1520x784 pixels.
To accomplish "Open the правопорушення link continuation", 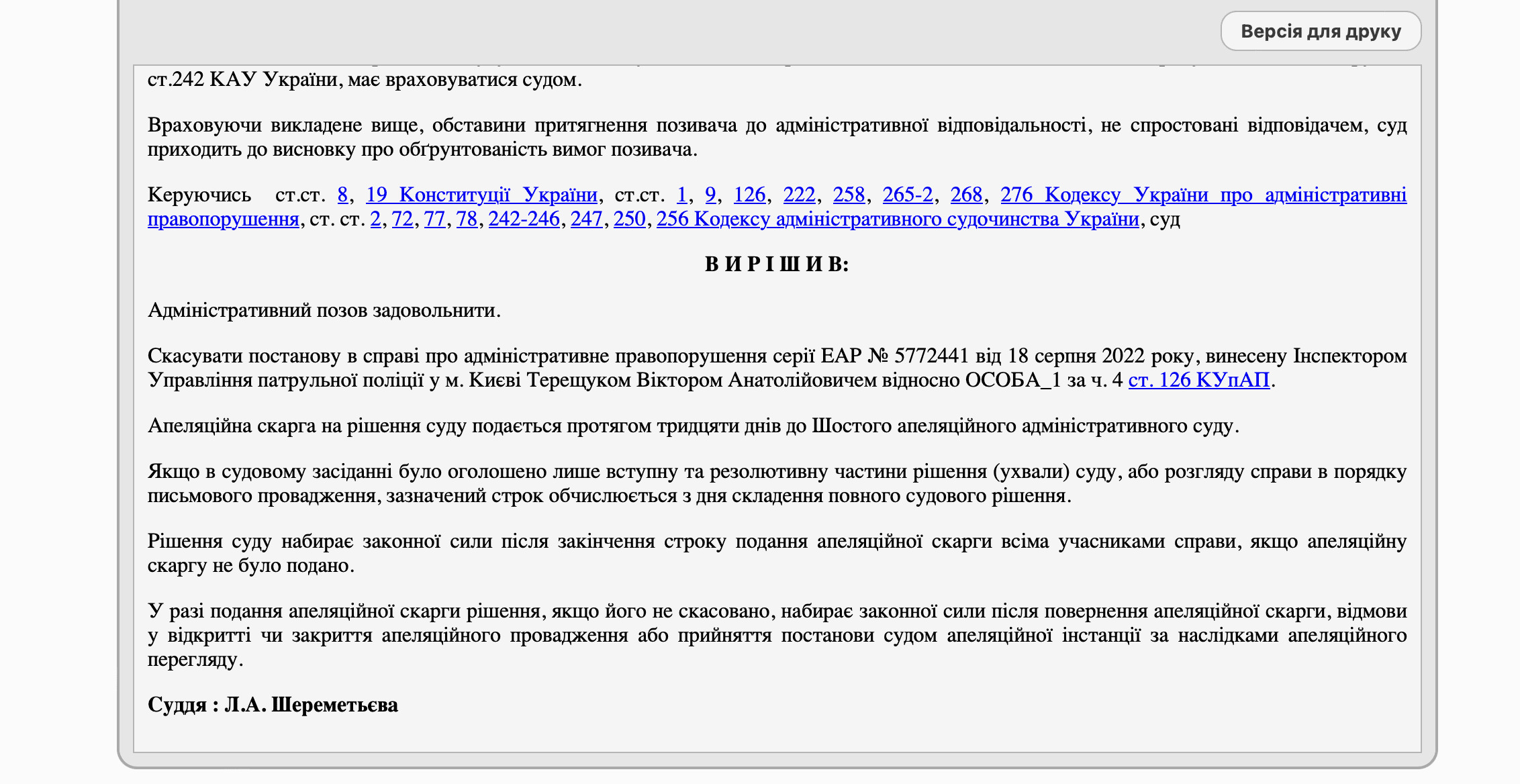I will click(224, 219).
